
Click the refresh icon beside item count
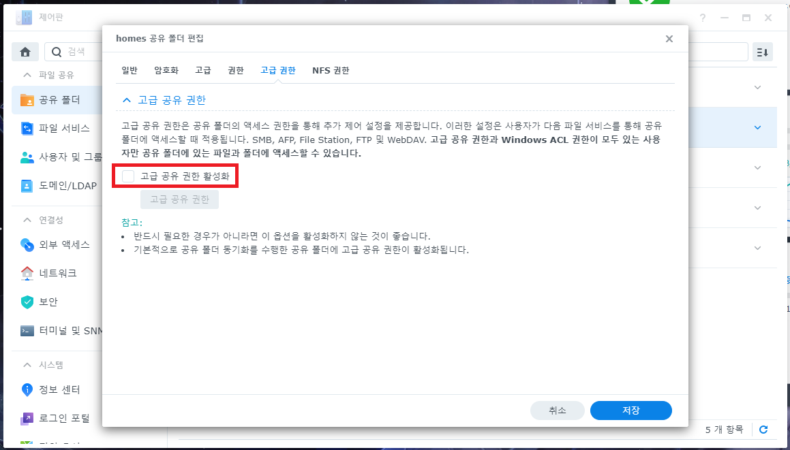(x=763, y=430)
